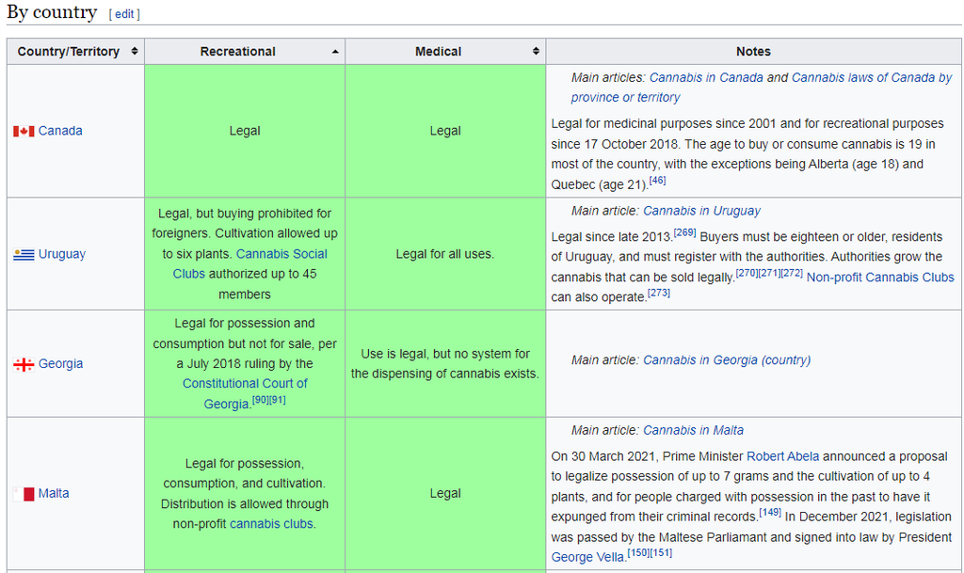Open Cannabis in Uruguay main article
964x573 pixels.
[x=701, y=212]
